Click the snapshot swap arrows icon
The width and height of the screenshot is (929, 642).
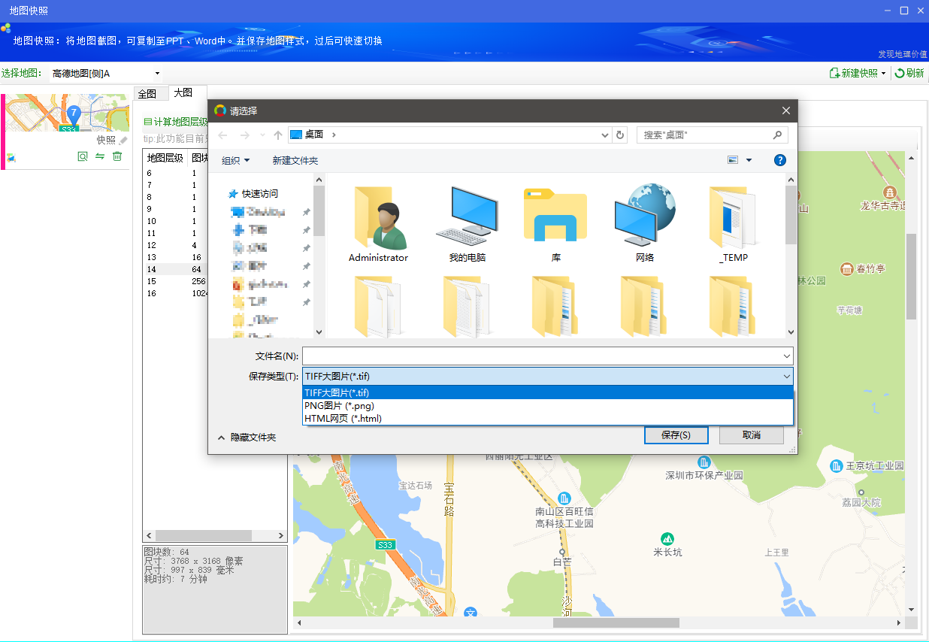click(99, 156)
